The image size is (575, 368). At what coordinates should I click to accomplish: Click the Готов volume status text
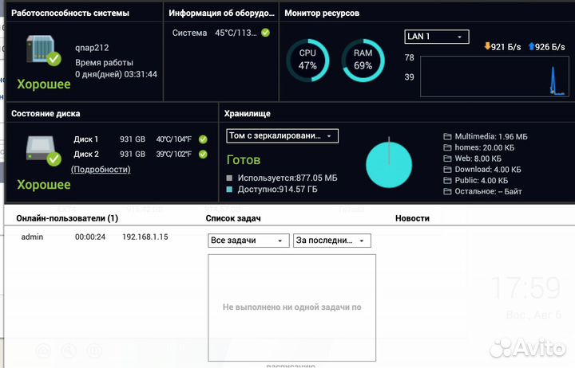[x=244, y=160]
